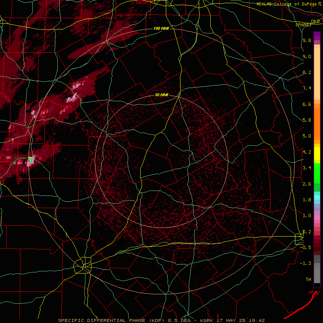Screen dimensions: 323x323
Task: Click the 0.2 scale value
Action: [x=307, y=232]
